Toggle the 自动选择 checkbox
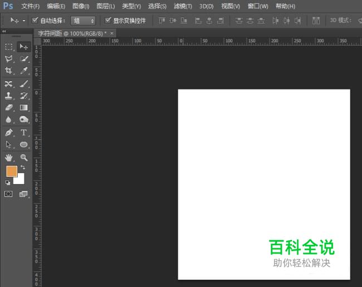Screen dimensions: 362x287 (x=35, y=20)
